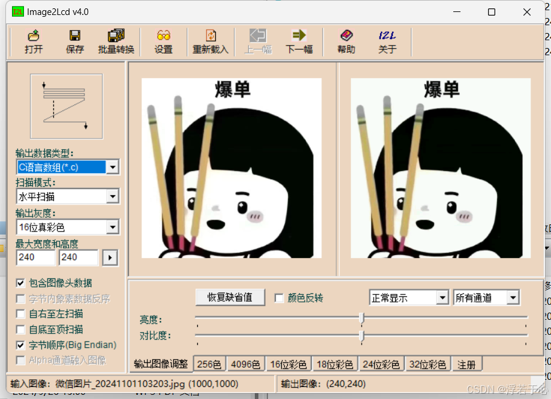Switch to 输出图像调整 tab
Viewport: 551px width, 399px height.
pos(161,364)
